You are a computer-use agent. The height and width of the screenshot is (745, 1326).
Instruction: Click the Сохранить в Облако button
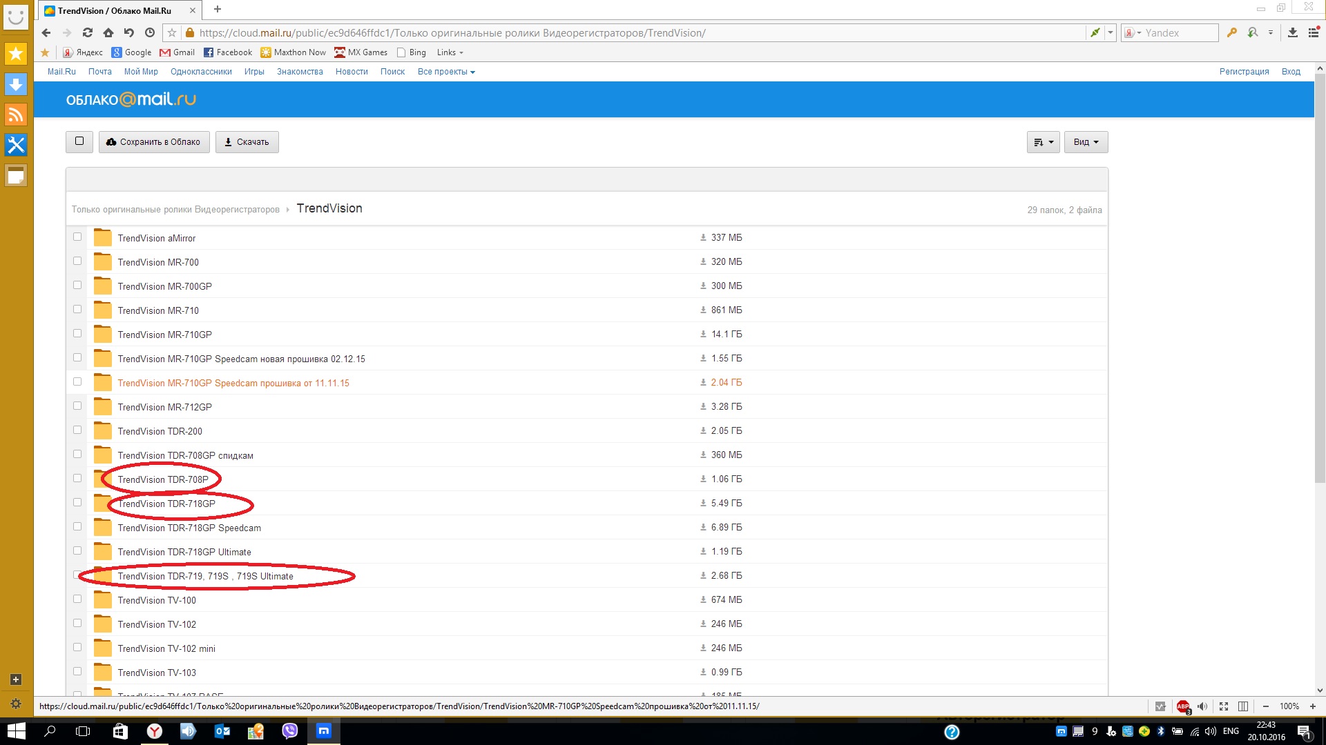153,142
